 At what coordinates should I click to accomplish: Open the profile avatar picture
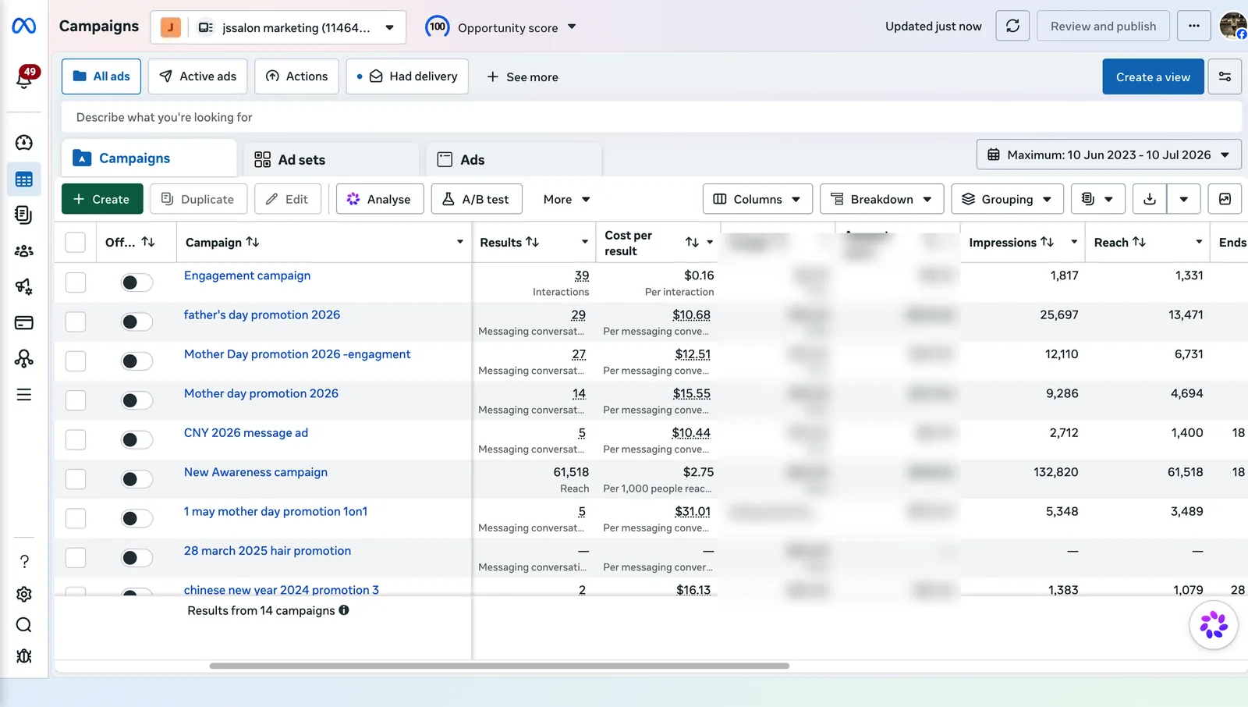[x=1233, y=26]
